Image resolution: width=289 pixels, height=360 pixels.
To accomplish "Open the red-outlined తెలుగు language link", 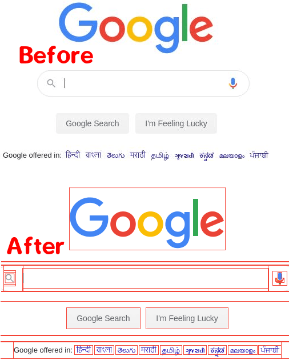I will 126,350.
